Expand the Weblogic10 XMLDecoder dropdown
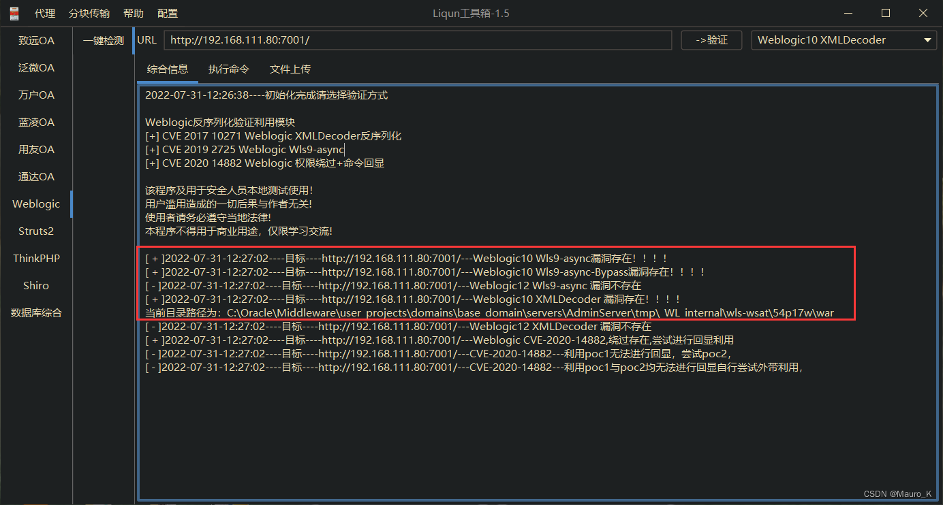The height and width of the screenshot is (505, 943). click(x=844, y=40)
